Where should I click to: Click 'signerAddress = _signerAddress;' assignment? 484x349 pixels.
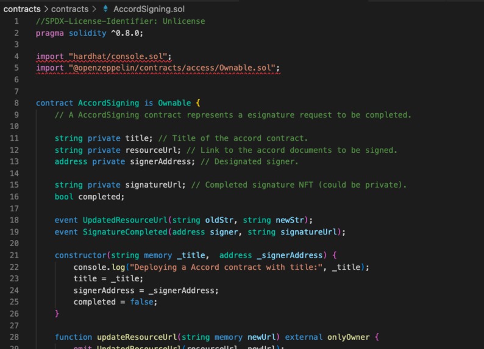coord(146,291)
